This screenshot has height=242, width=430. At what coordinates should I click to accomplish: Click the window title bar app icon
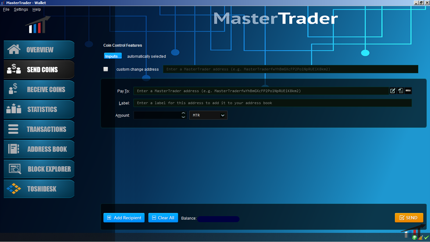3,3
